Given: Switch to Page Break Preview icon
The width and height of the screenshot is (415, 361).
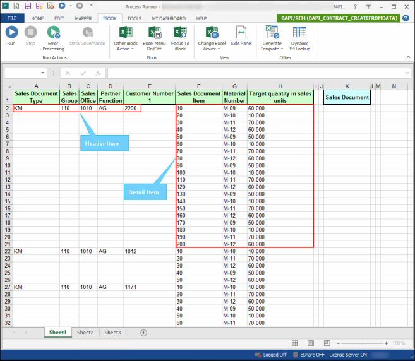Looking at the screenshot, I should [x=327, y=343].
